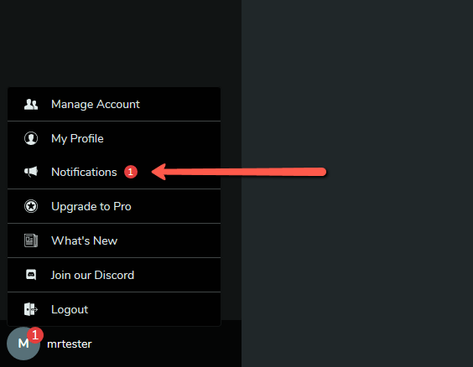Screen dimensions: 473x367
Task: Choose Upgrade to Pro option
Action: point(114,206)
